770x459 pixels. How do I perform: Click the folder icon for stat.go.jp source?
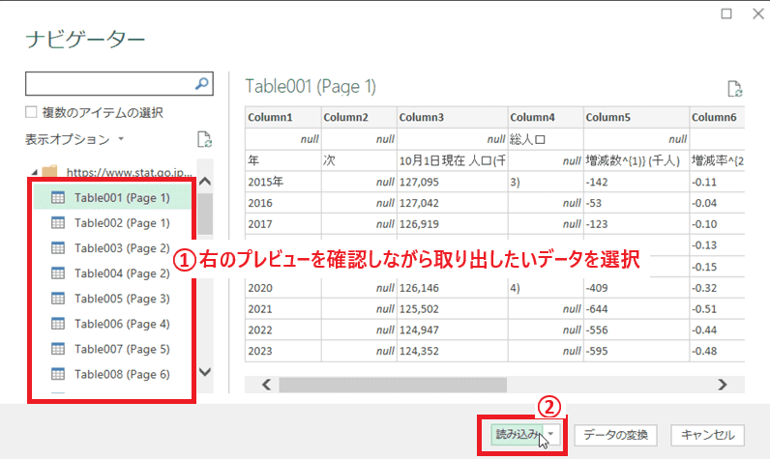point(51,173)
